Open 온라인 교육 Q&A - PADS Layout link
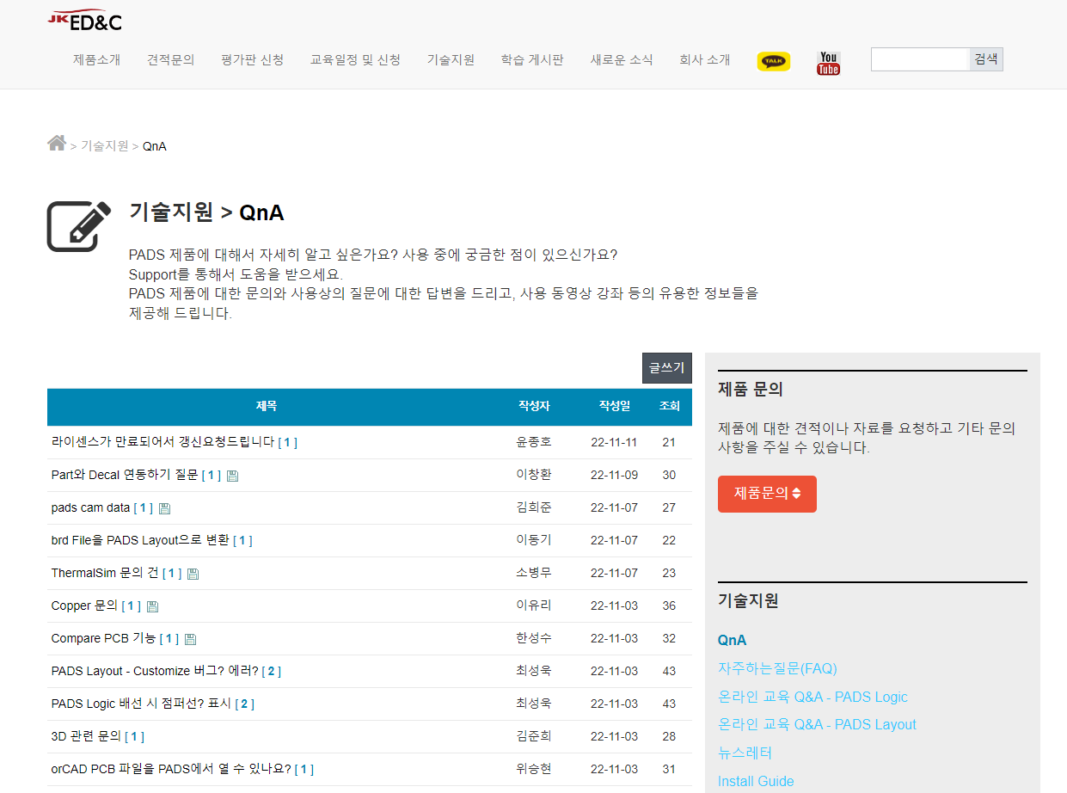Screen dimensions: 1067x793 pos(817,724)
